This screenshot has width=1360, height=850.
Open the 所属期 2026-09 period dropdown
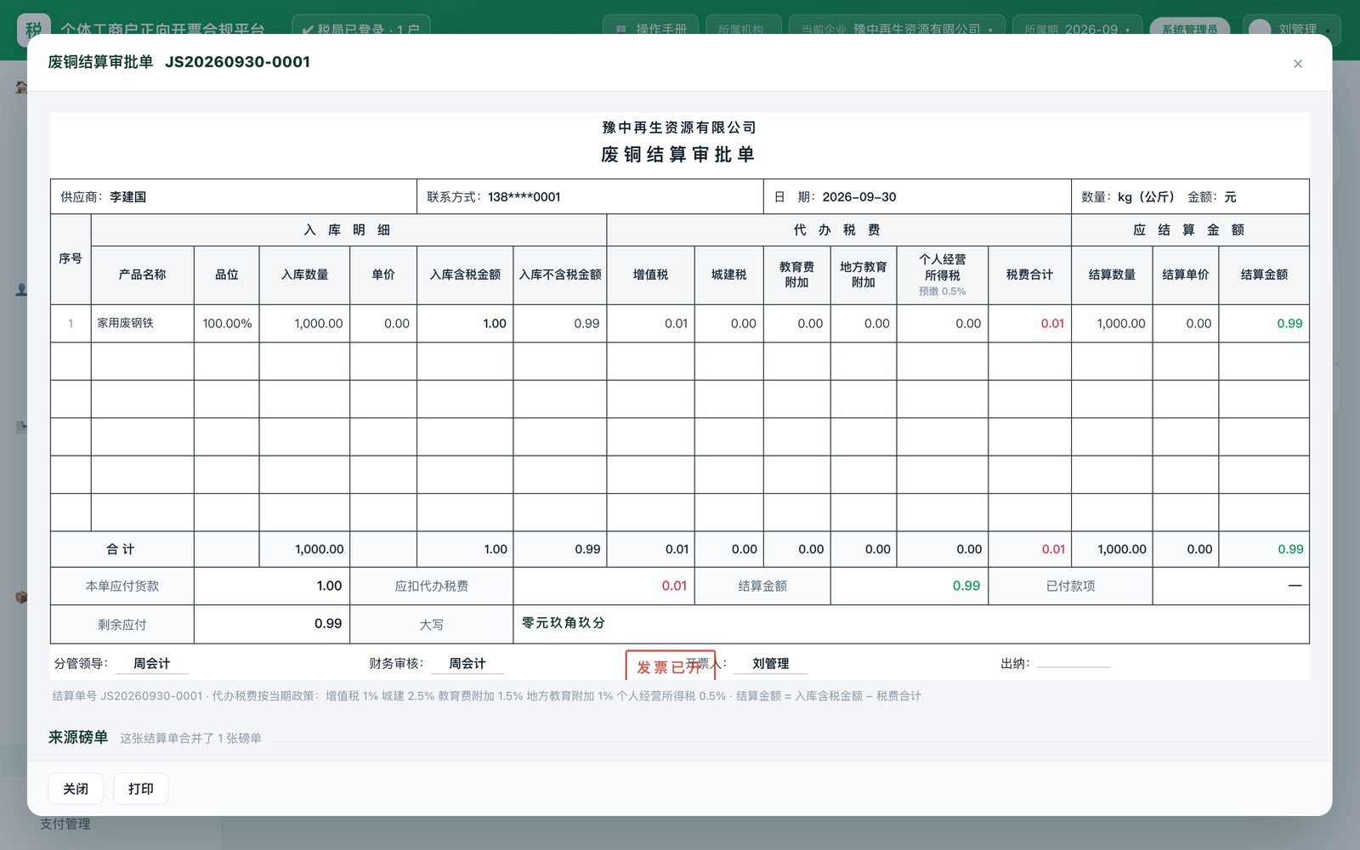(1077, 29)
